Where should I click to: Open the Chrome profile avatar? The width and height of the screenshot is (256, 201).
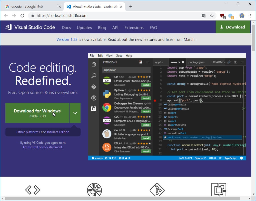[242, 16]
